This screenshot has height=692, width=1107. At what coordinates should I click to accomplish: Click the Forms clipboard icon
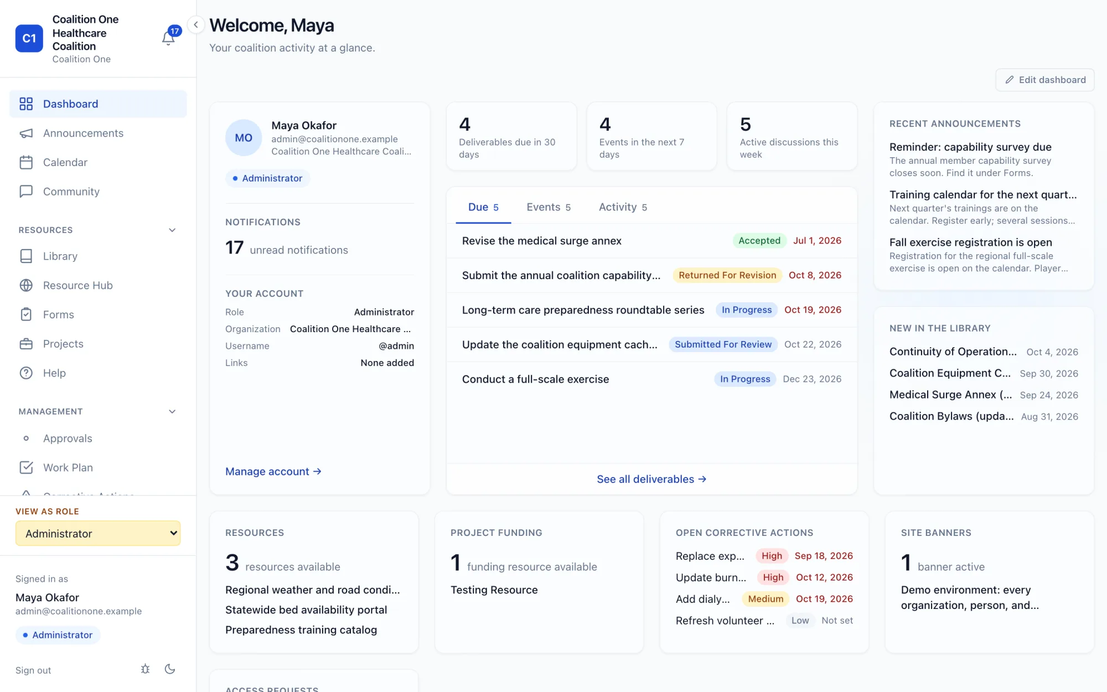pos(26,314)
